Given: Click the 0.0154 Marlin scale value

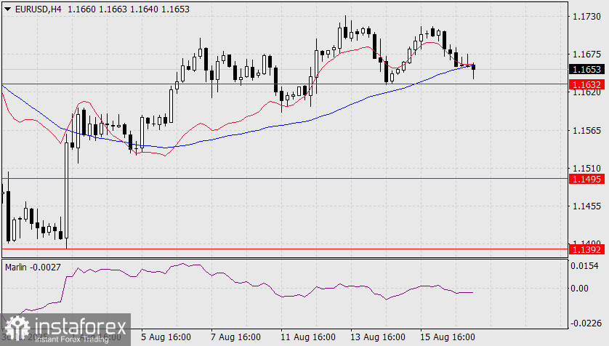Looking at the screenshot, I should pos(584,266).
